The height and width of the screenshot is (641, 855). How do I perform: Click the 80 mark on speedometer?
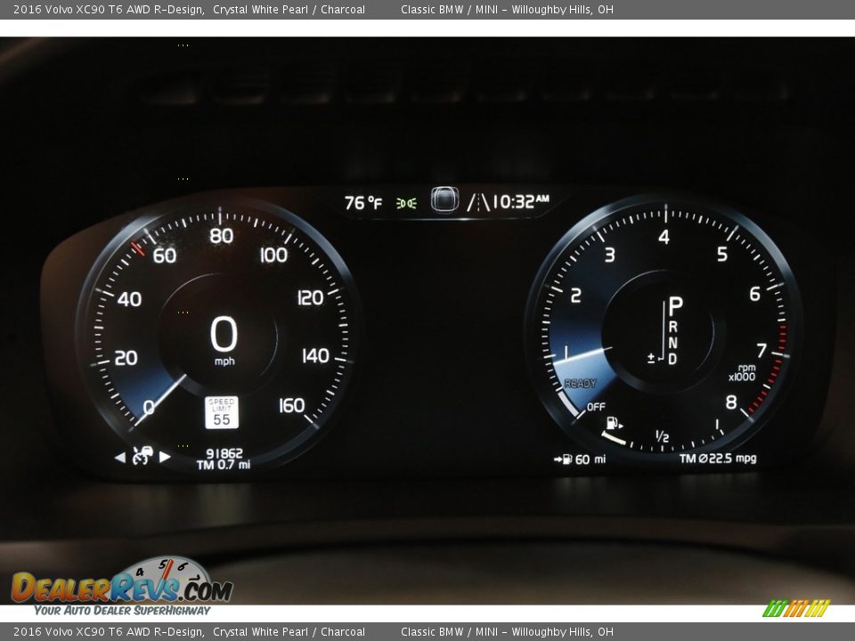pyautogui.click(x=222, y=236)
